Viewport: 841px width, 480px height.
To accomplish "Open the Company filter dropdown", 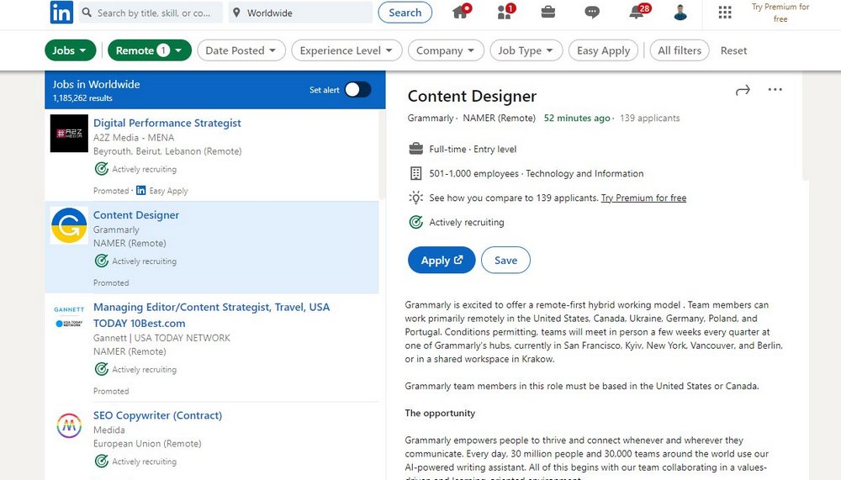I will tap(446, 50).
